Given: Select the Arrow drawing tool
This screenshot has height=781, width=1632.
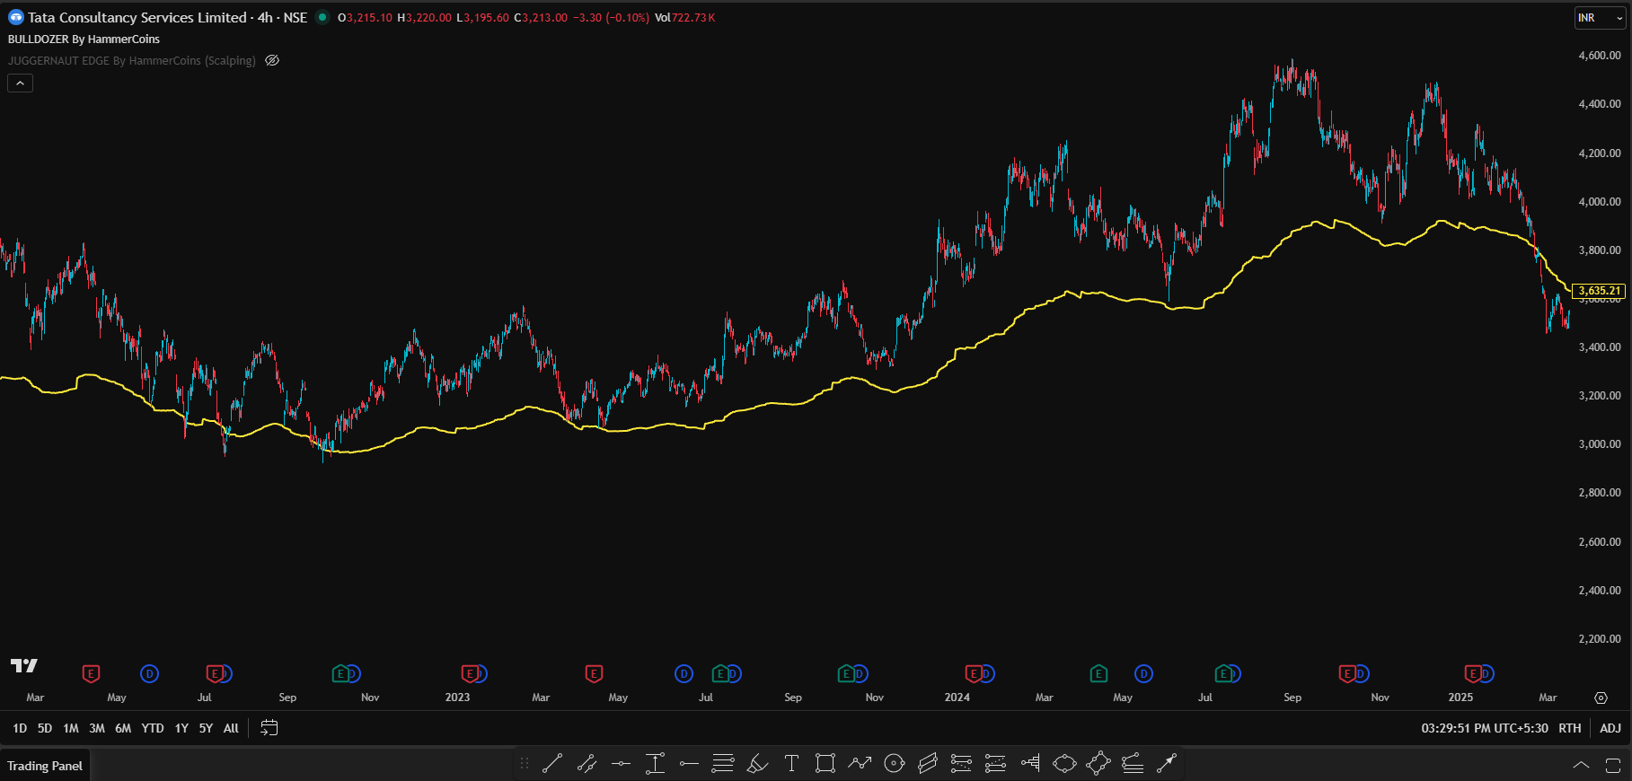Looking at the screenshot, I should 1166,764.
